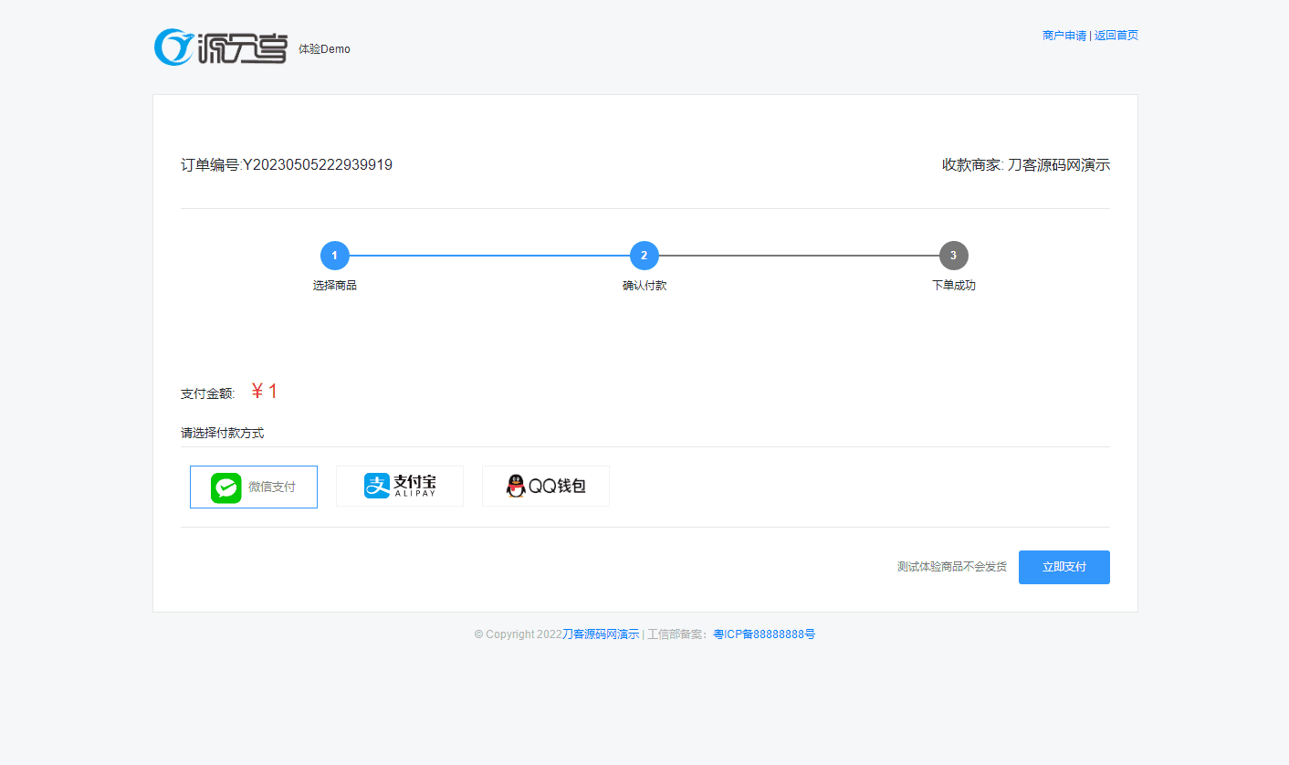Click the step 2 circle for 确认付款

[644, 256]
